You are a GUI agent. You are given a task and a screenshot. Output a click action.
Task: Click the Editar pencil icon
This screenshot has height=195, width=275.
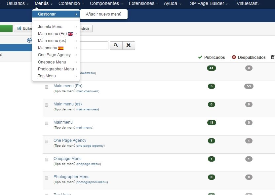click(19, 28)
